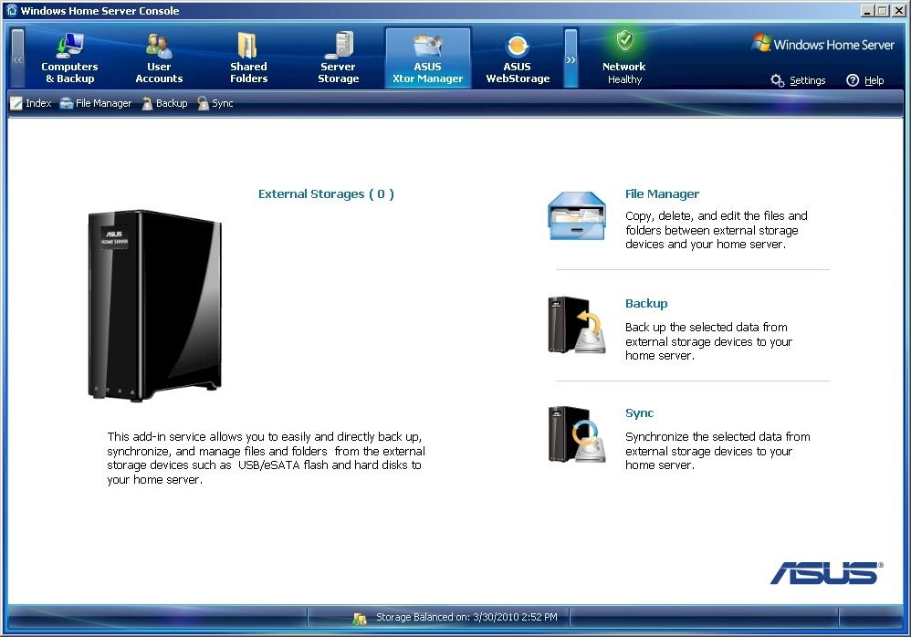Open Sync from the sub-toolbar

(223, 103)
